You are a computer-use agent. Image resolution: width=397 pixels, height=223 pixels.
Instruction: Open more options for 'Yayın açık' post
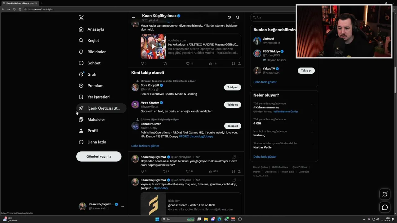[239, 180]
